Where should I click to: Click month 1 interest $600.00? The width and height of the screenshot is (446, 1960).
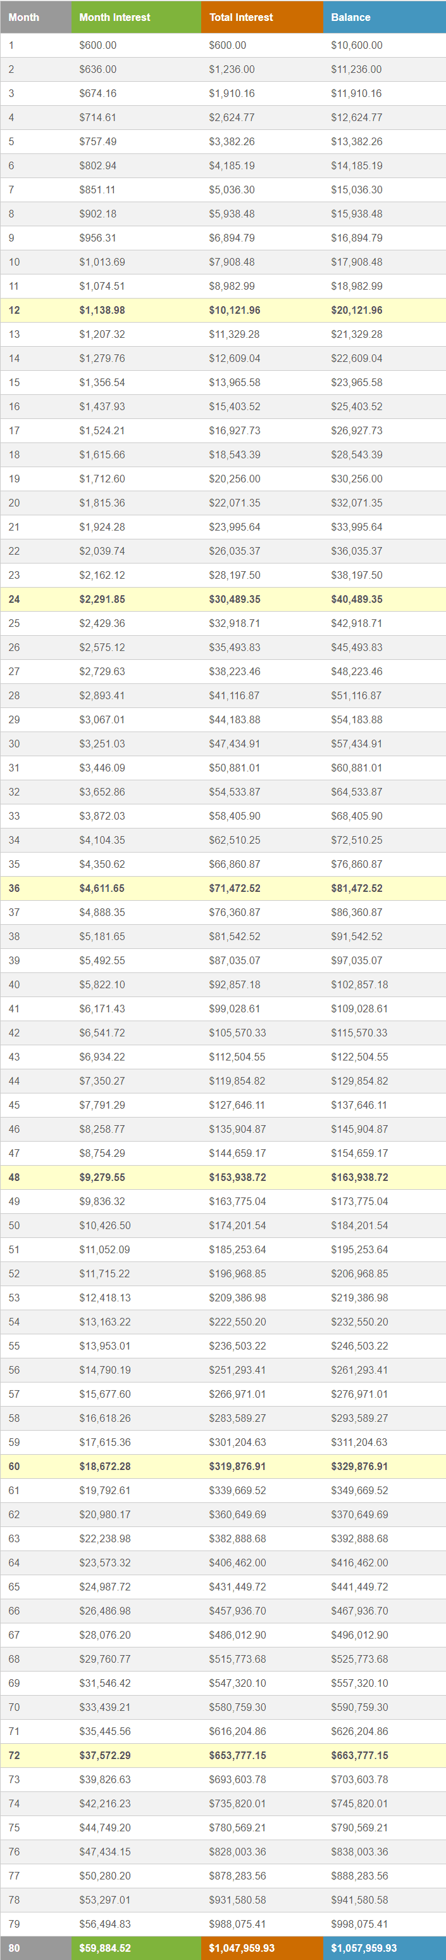[x=98, y=46]
